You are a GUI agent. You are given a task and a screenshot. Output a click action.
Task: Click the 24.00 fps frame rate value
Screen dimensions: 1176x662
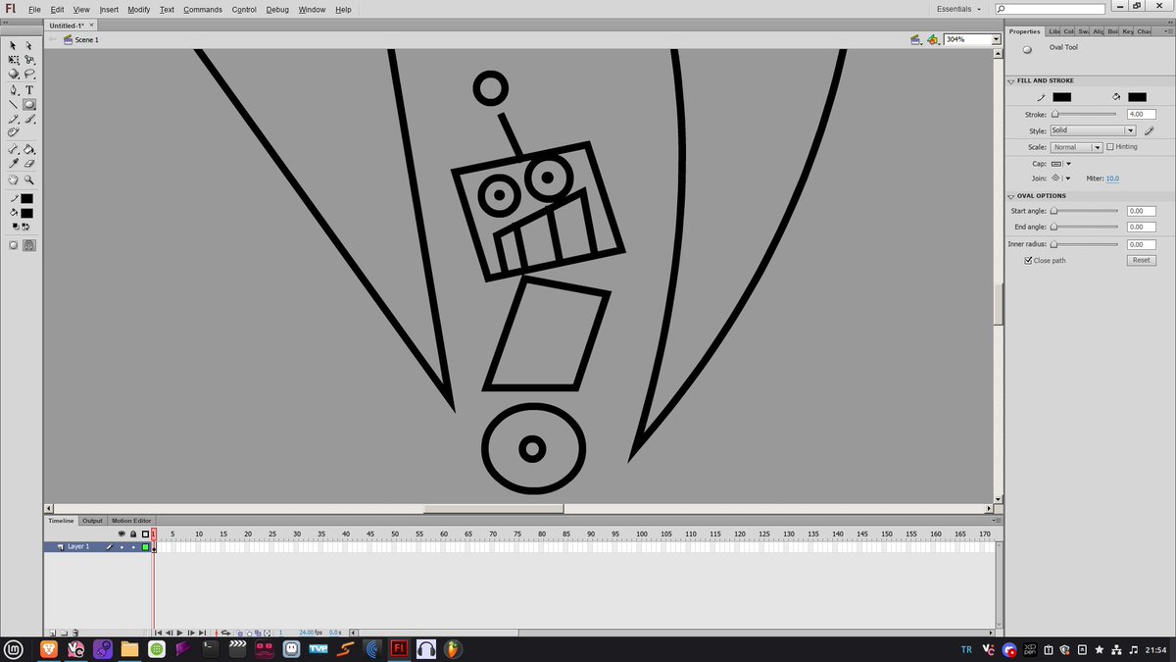coord(312,633)
